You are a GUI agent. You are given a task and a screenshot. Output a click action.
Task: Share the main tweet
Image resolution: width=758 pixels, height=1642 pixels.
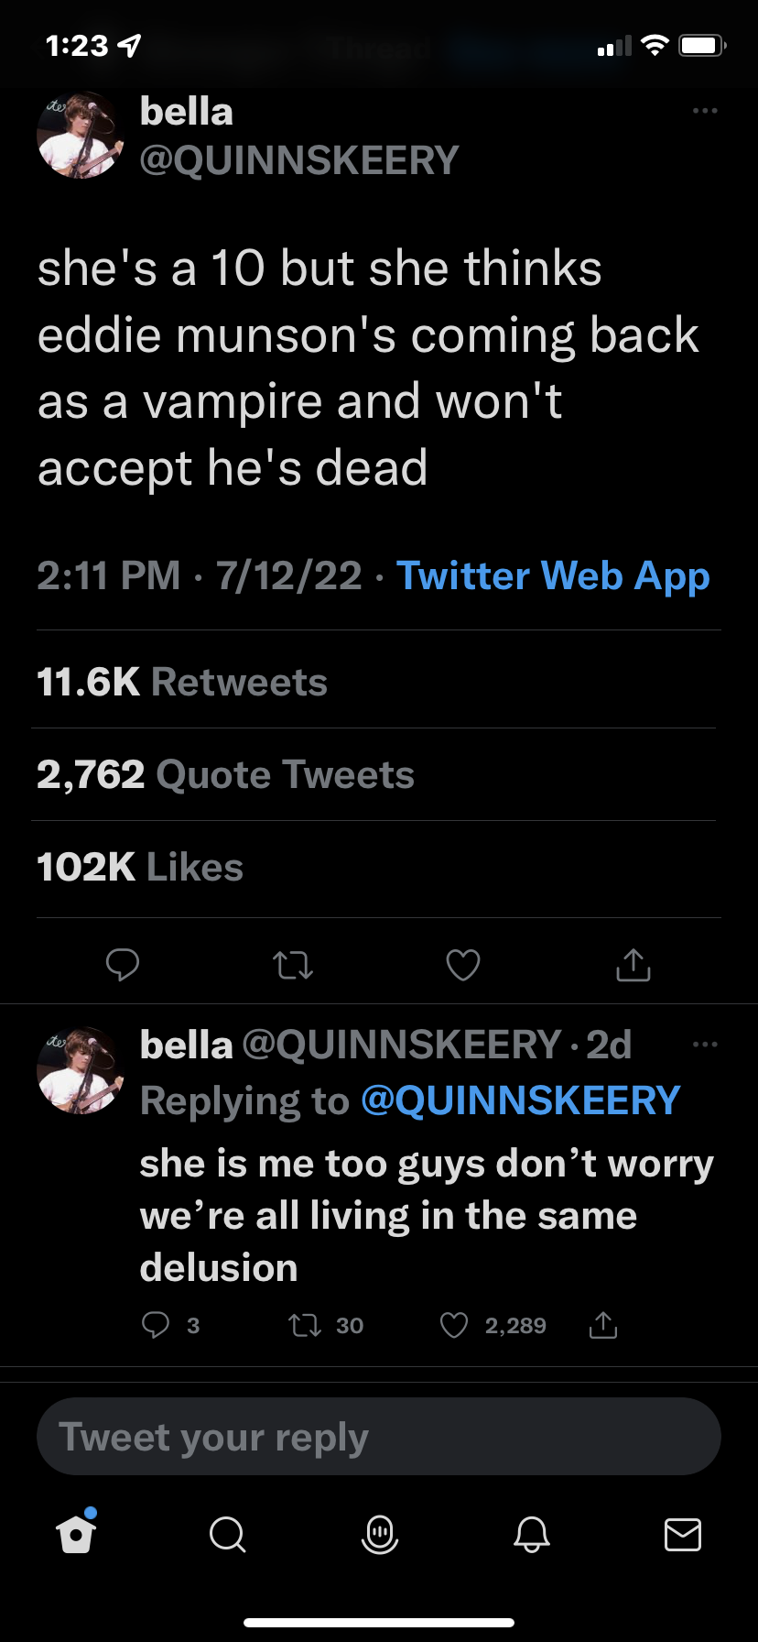[633, 964]
